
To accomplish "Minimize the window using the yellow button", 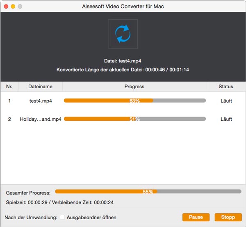I will coord(13,7).
